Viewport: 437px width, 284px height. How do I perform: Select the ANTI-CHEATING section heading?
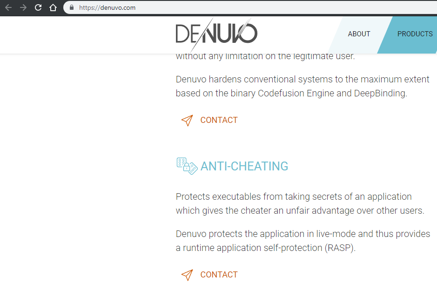coord(244,166)
